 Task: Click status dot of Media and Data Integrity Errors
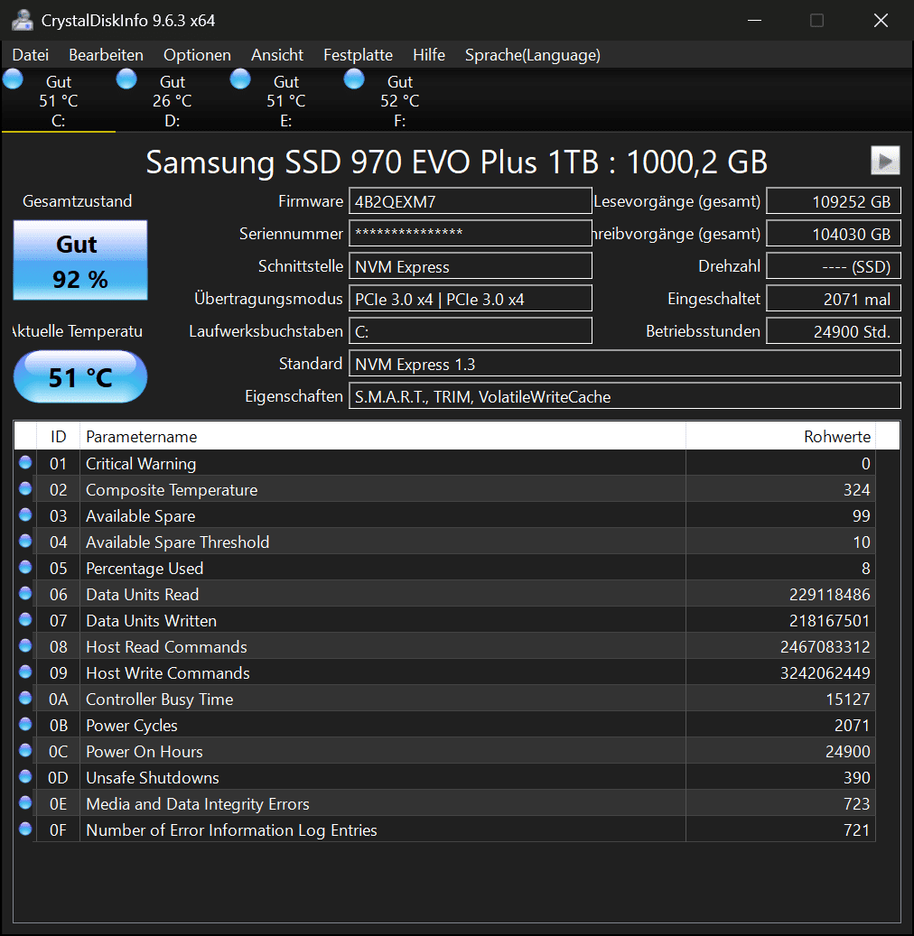coord(25,803)
